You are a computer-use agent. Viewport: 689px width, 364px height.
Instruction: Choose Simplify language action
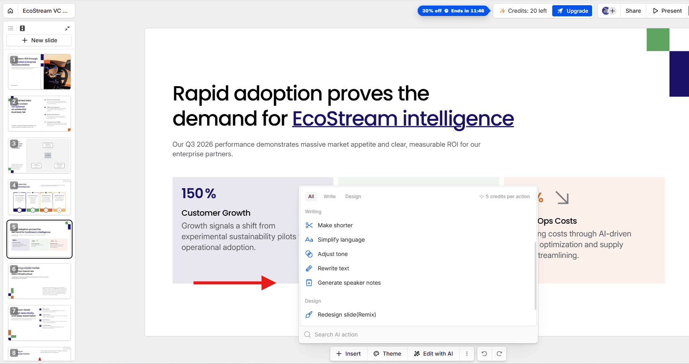[x=417, y=240]
